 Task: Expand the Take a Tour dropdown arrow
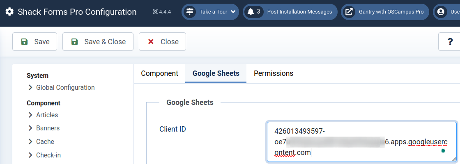point(233,12)
